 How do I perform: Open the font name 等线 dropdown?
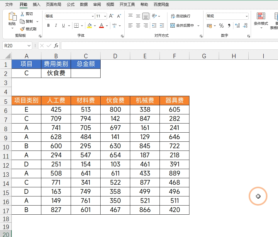(93, 16)
